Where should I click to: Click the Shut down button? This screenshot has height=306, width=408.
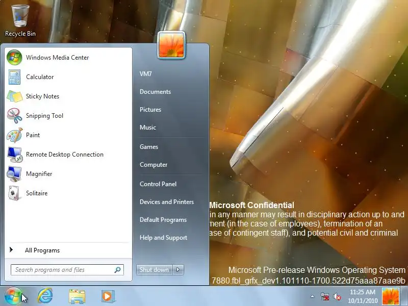coord(155,270)
